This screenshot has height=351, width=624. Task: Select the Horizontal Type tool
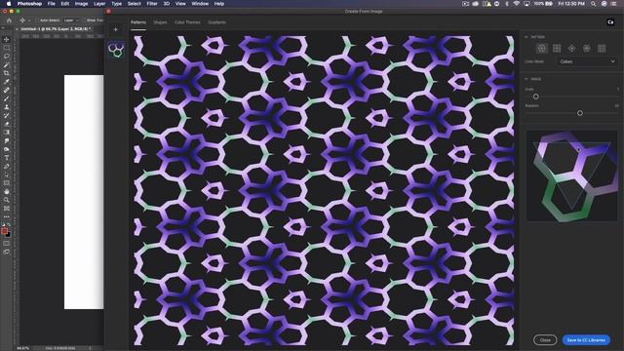coord(7,158)
